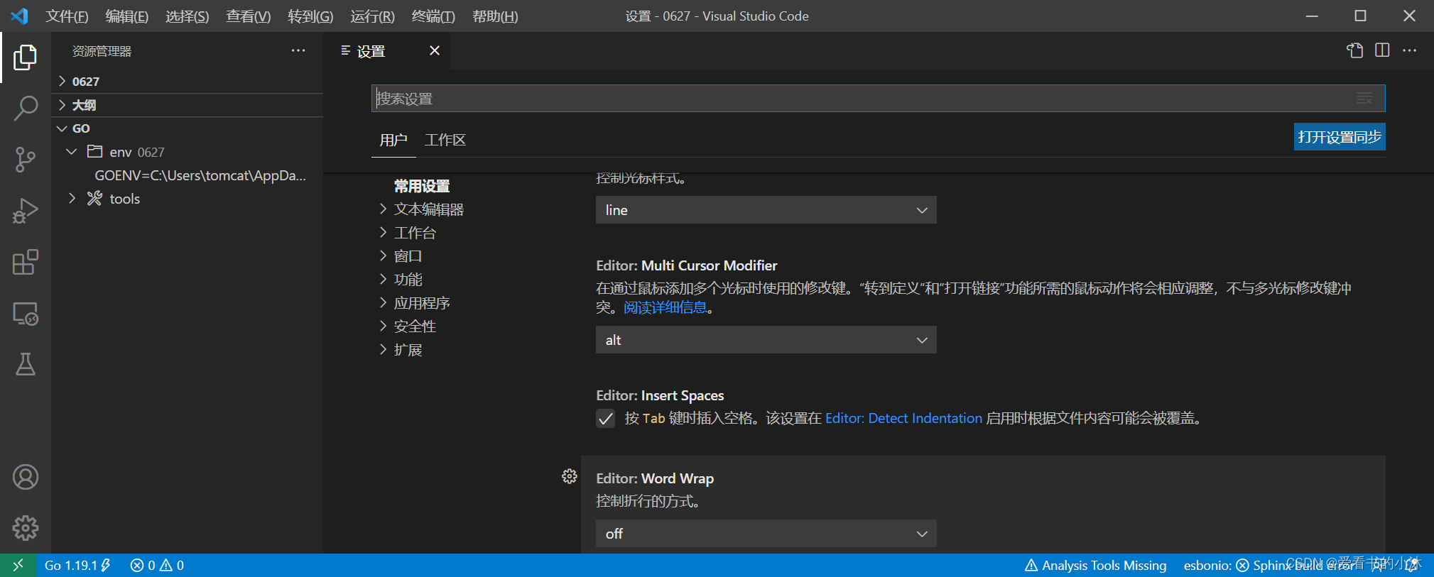Open the 查看(V) menu

[x=249, y=16]
